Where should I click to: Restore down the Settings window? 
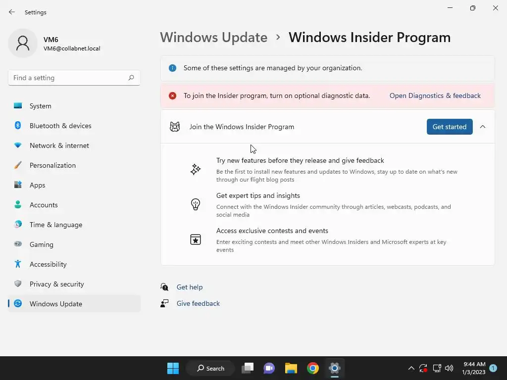[x=473, y=8]
